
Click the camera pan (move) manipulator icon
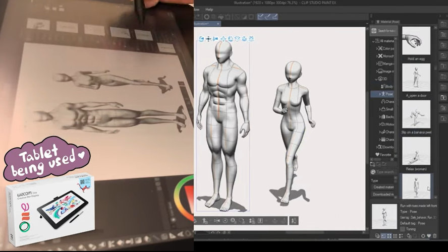208,39
